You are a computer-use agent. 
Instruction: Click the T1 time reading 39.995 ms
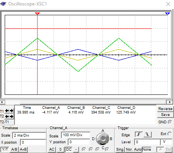coord(26,112)
